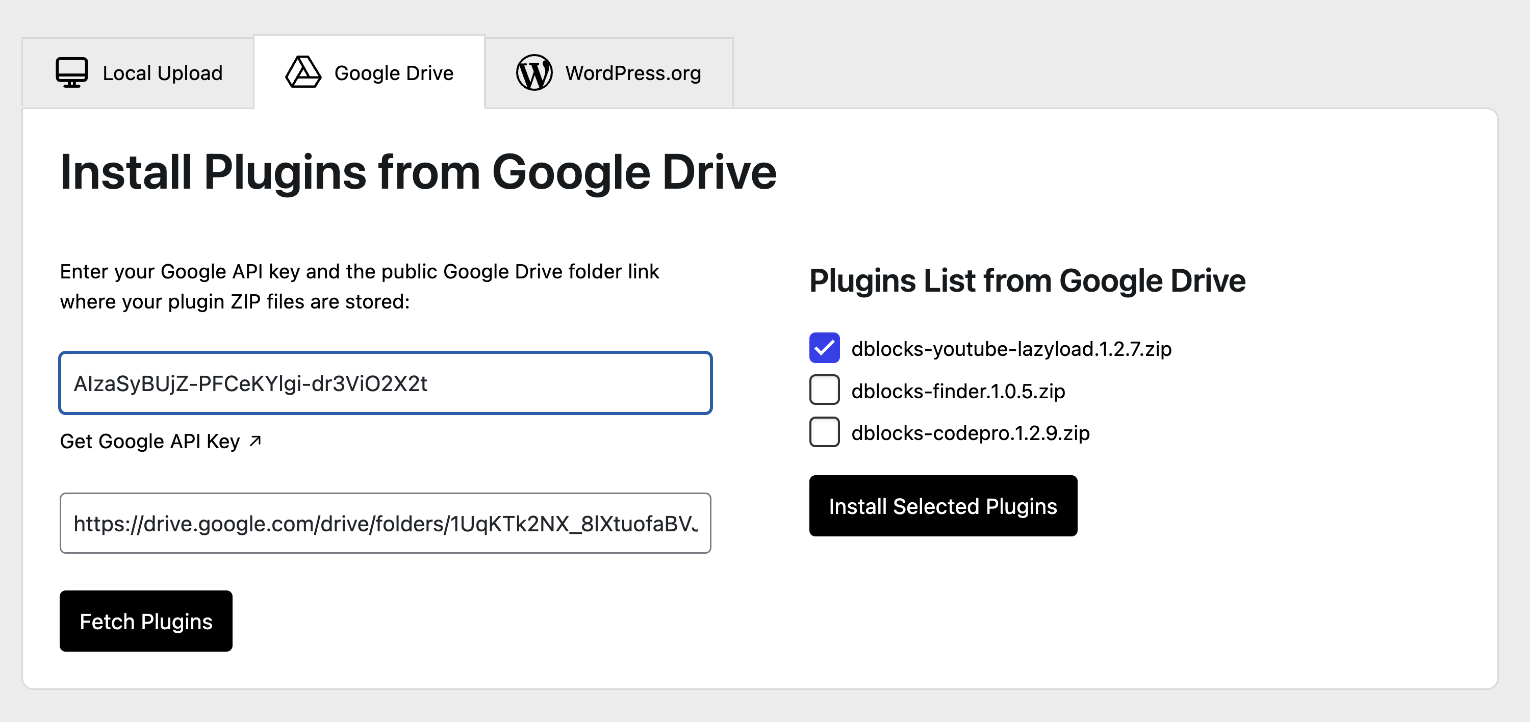
Task: Select the Google Drive tab label
Action: (x=394, y=73)
